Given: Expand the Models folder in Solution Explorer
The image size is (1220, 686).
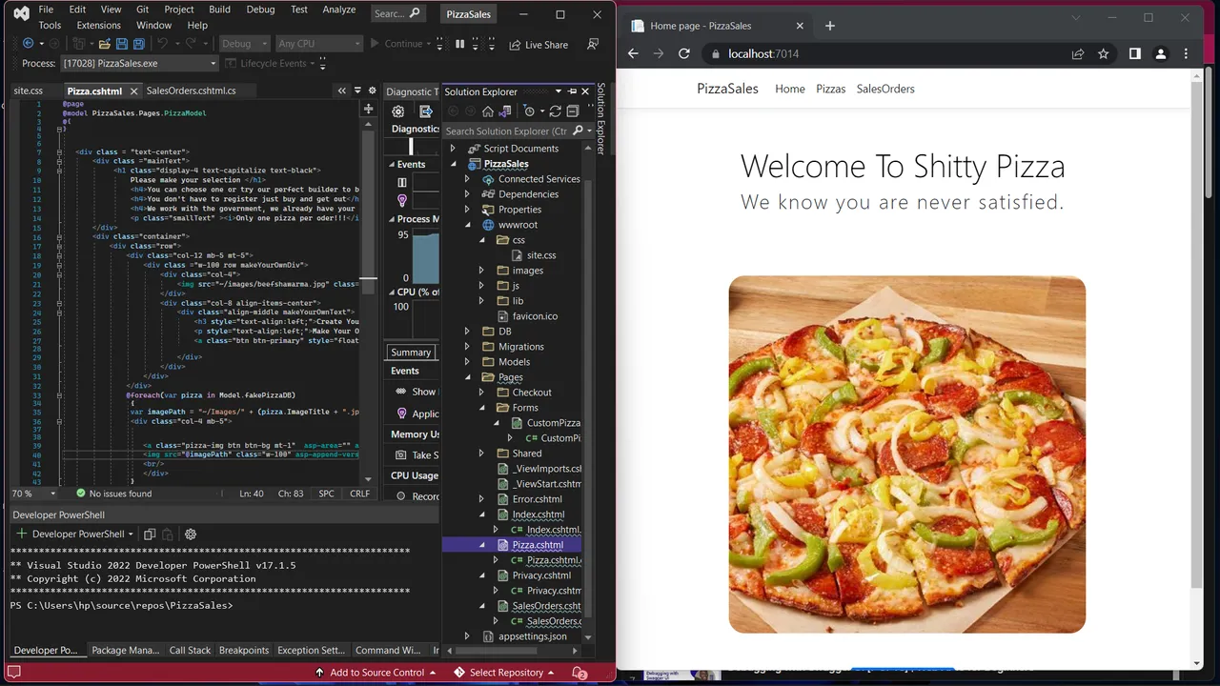Looking at the screenshot, I should (x=467, y=362).
